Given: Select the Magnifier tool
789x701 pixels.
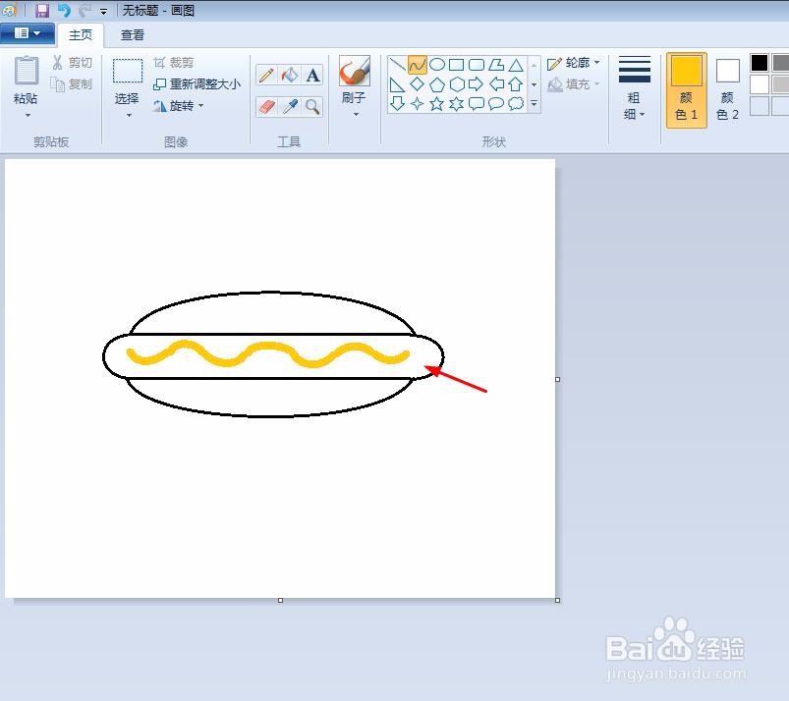Looking at the screenshot, I should point(312,107).
